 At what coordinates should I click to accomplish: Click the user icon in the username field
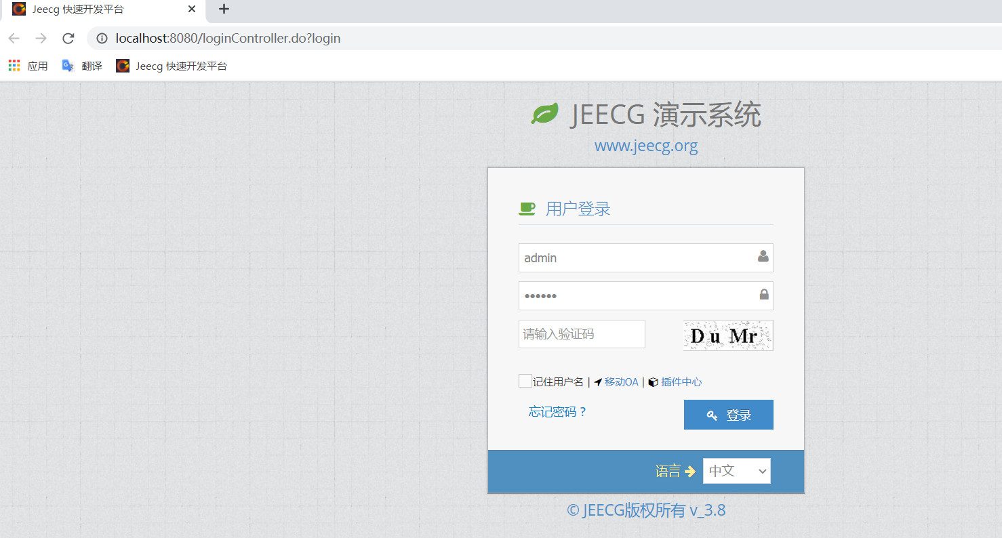pos(763,257)
